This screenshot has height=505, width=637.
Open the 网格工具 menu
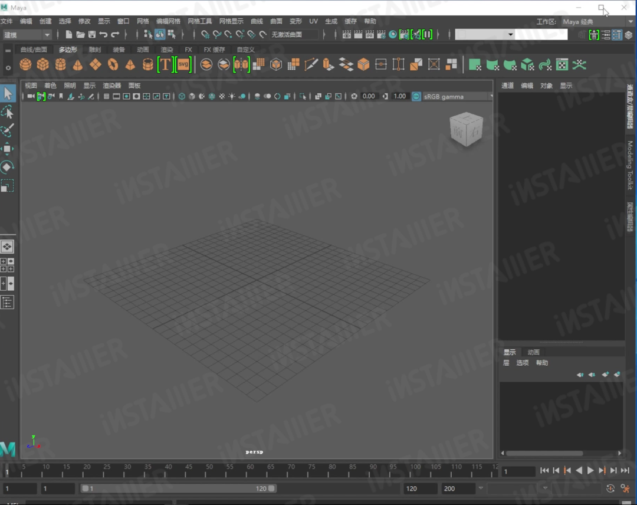pyautogui.click(x=199, y=21)
